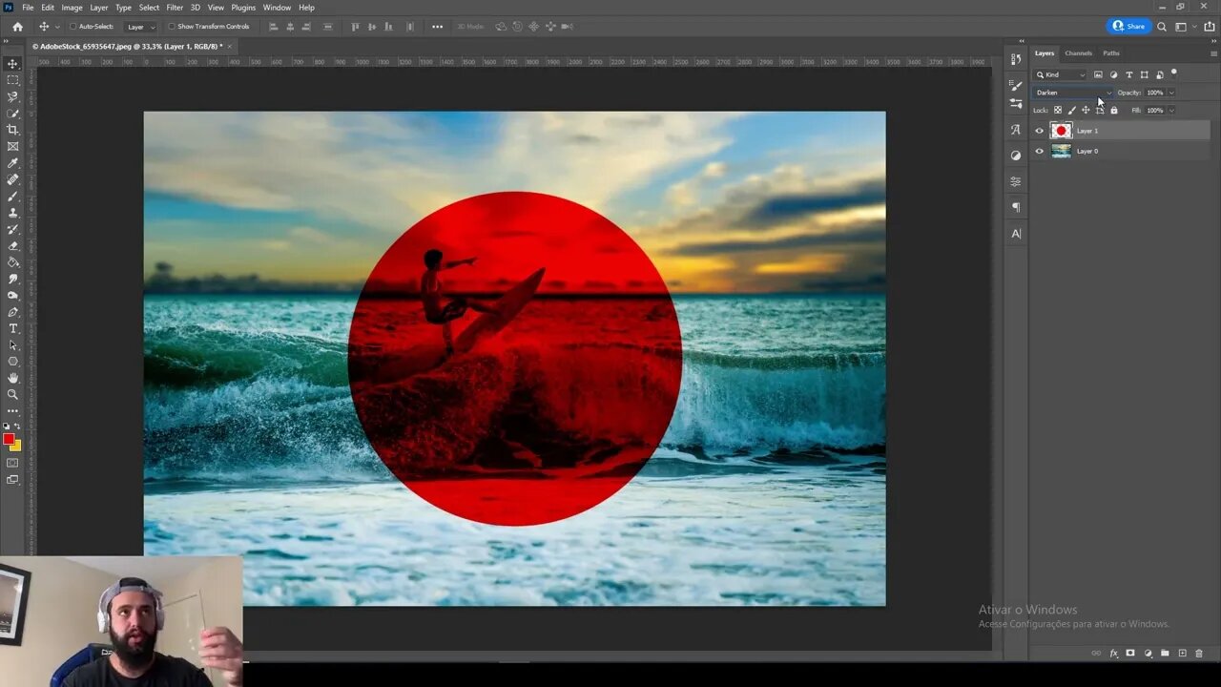Open the Image menu
1221x687 pixels.
tap(72, 8)
